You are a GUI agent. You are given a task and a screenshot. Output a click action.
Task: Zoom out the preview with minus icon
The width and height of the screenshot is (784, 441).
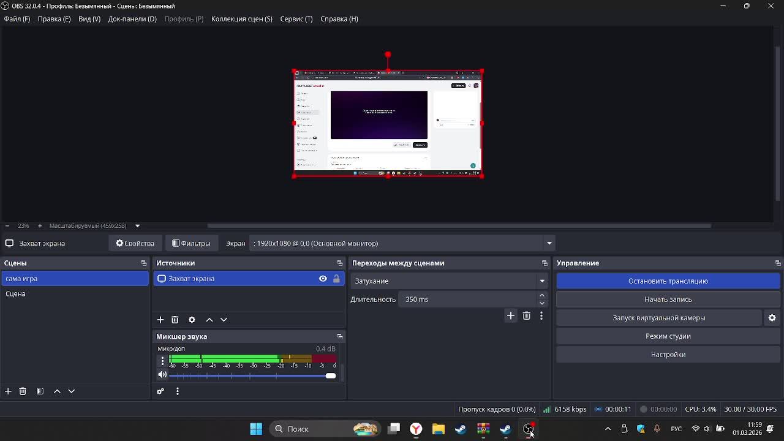(x=7, y=226)
